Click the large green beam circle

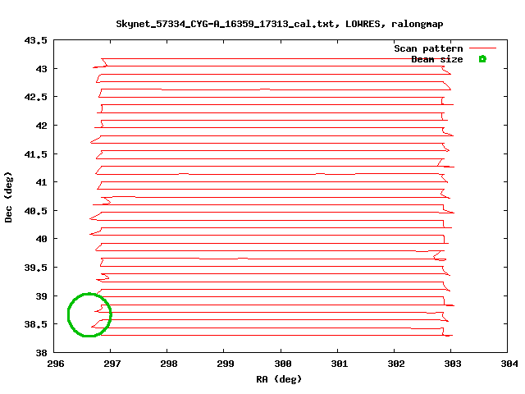click(x=89, y=314)
